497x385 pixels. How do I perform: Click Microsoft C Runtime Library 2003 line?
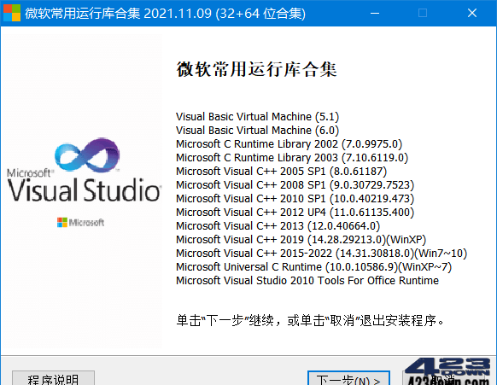[292, 157]
